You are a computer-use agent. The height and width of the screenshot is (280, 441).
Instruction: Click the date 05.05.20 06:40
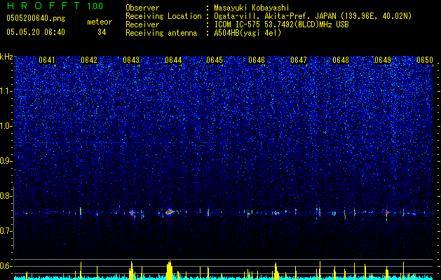[x=36, y=32]
